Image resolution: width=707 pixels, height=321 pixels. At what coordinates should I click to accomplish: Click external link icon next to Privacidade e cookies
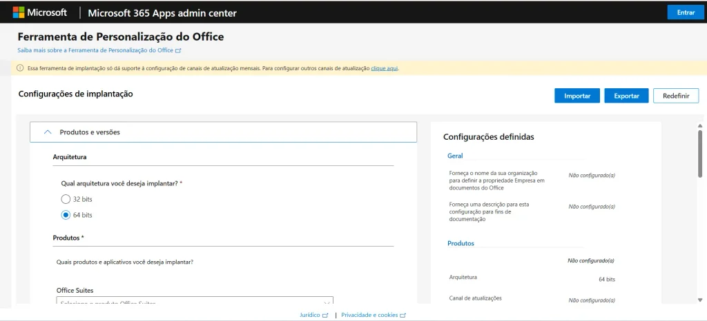tap(403, 315)
